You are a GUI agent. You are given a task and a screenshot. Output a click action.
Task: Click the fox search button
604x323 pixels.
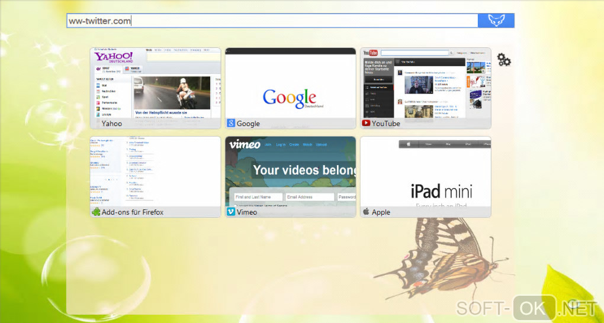pyautogui.click(x=496, y=20)
